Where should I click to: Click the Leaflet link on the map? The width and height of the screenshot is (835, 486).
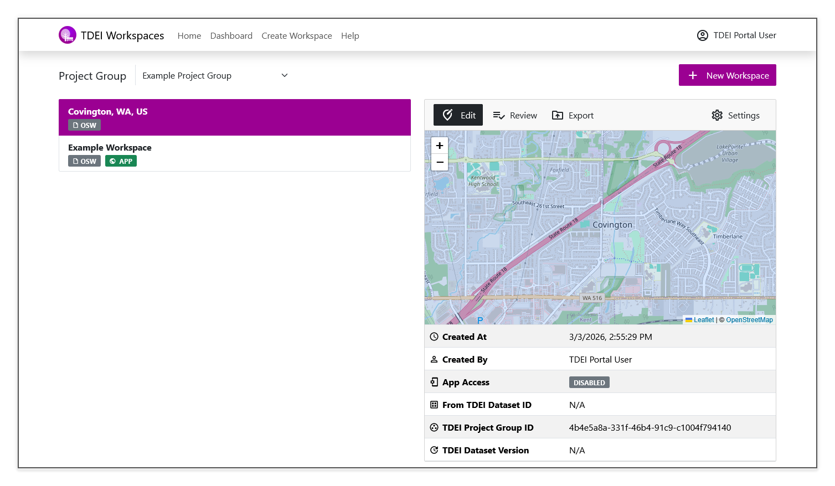(x=703, y=319)
